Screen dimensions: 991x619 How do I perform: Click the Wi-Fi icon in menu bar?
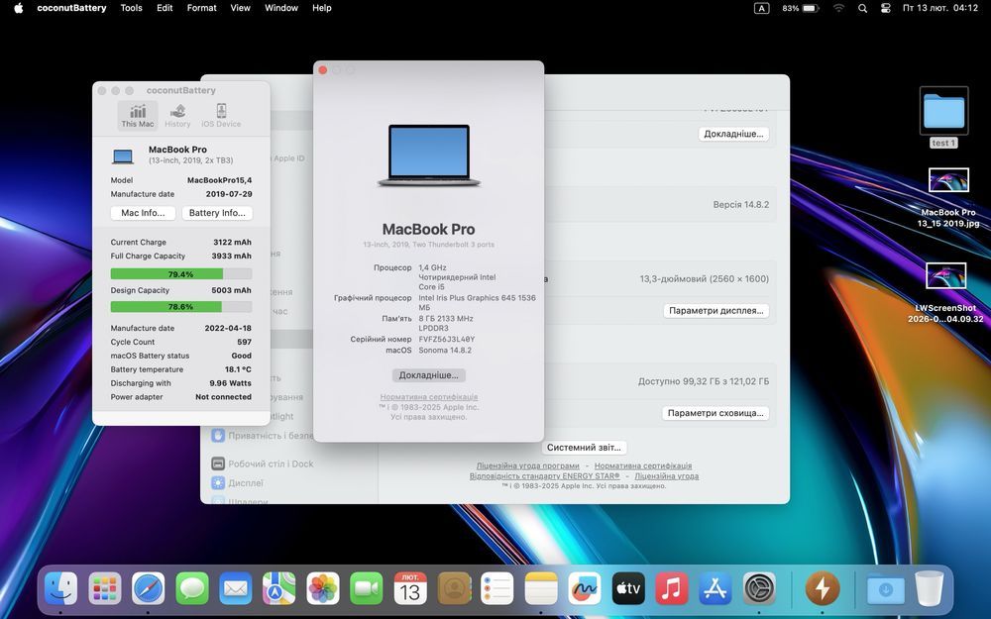pos(838,8)
